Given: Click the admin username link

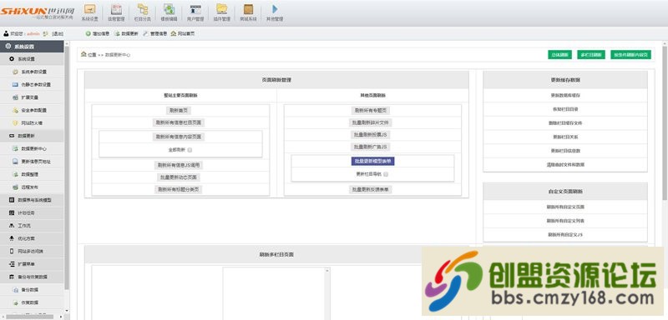Looking at the screenshot, I should click(x=33, y=33).
